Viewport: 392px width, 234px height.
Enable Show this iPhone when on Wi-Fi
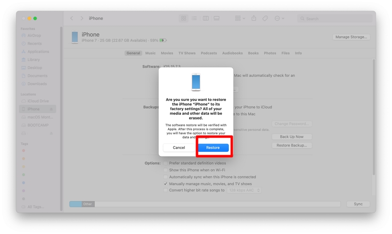tap(165, 170)
